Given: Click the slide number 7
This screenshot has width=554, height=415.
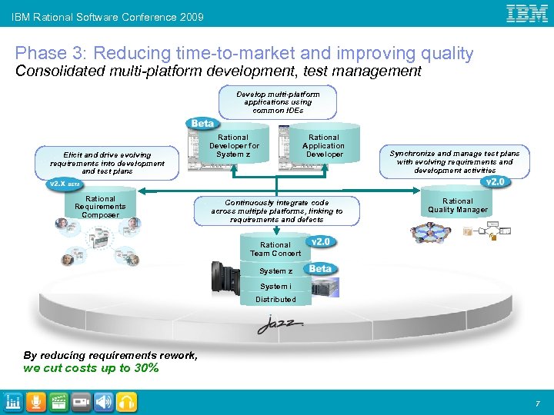Looking at the screenshot, I should [x=538, y=403].
